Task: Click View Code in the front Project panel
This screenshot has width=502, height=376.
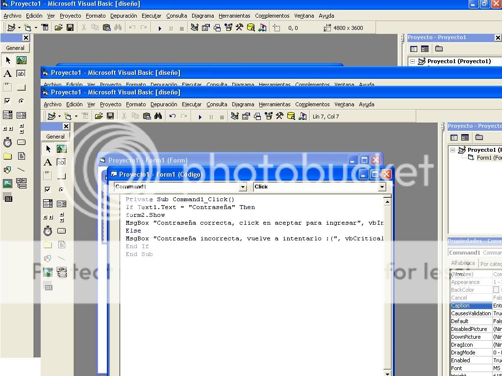Action: [x=454, y=138]
